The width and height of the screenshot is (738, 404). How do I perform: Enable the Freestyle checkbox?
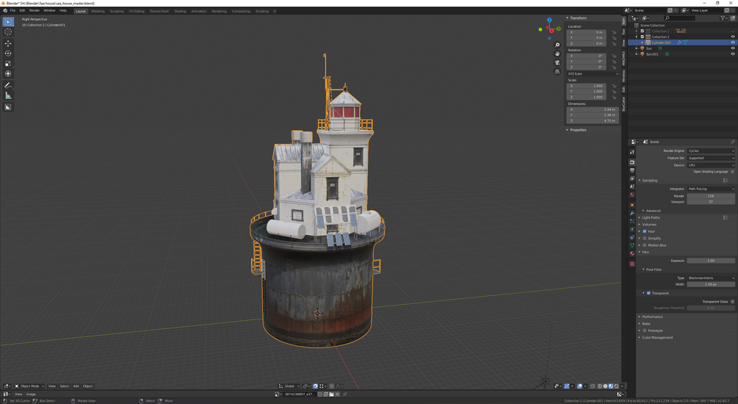coord(645,331)
